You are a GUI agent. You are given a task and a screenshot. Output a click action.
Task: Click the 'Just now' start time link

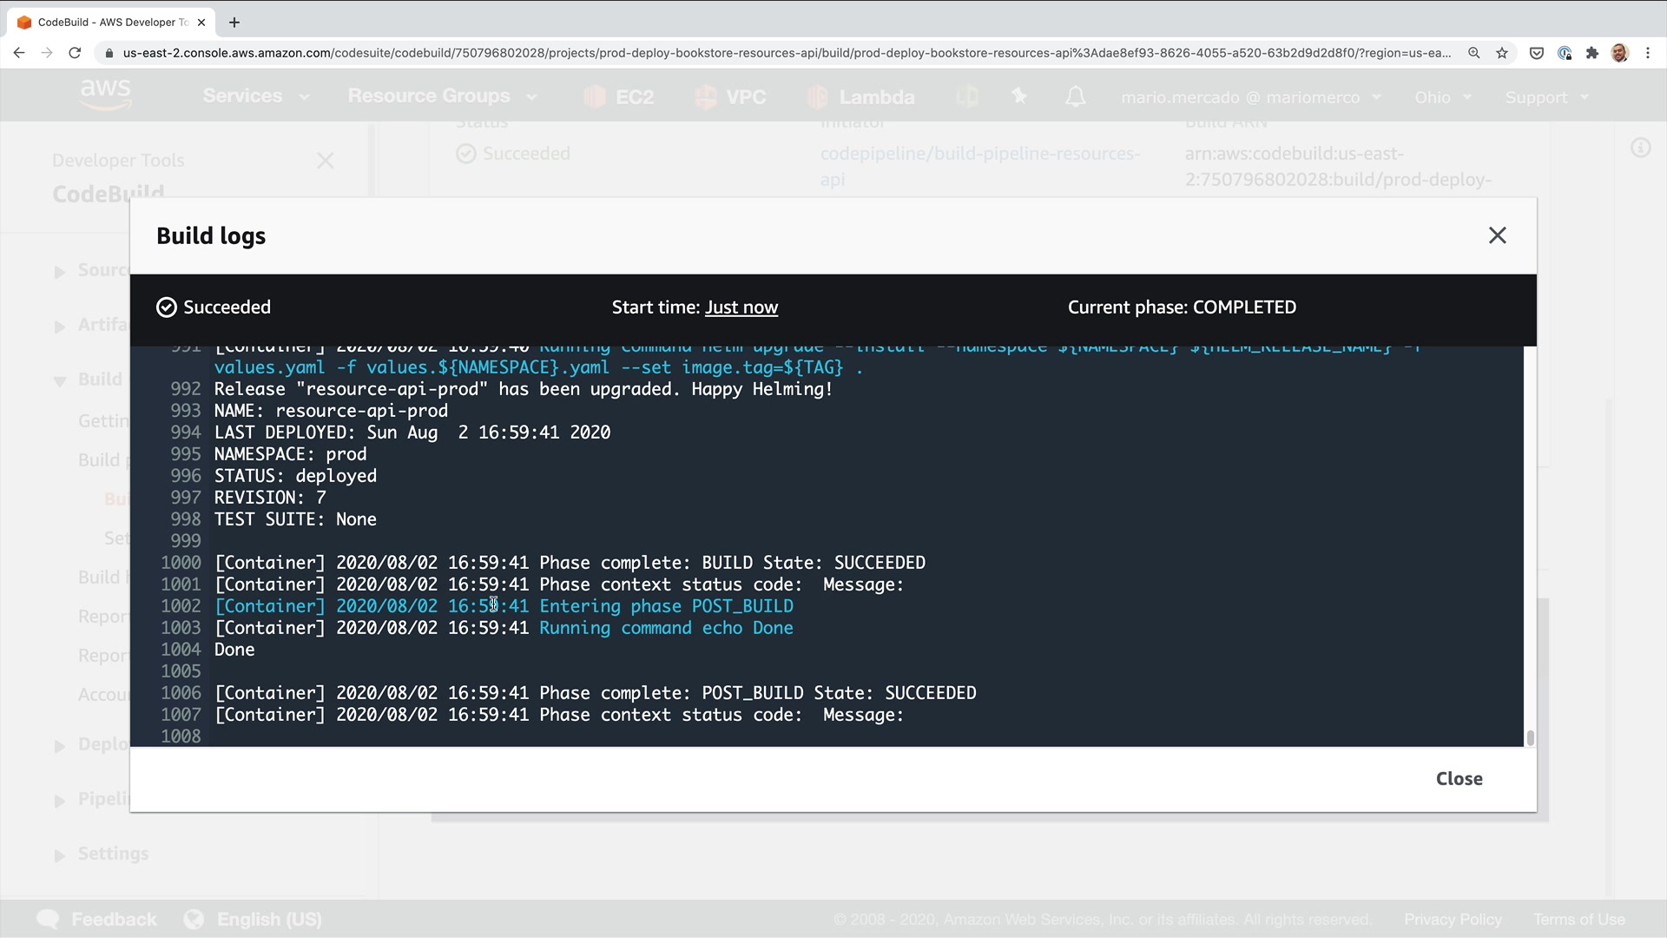[x=741, y=307]
